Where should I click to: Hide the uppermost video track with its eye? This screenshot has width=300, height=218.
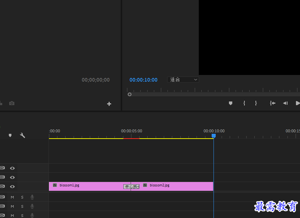coord(12,168)
